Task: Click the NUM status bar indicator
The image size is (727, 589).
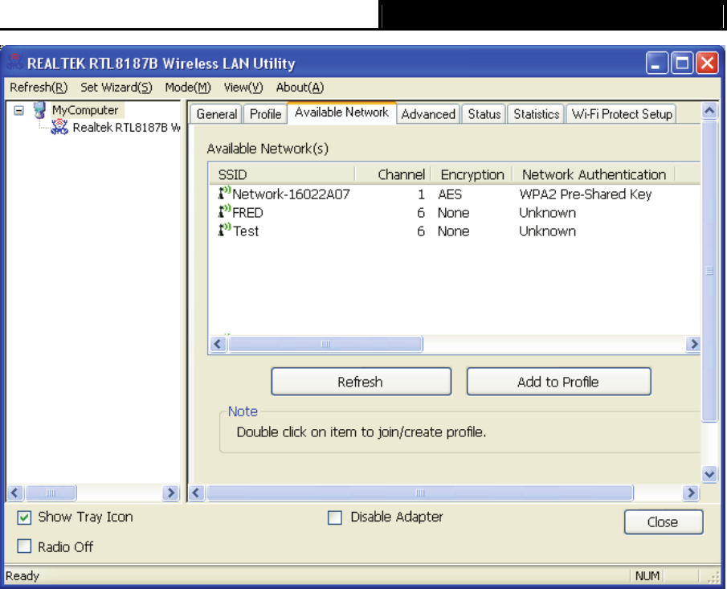Action: pos(647,576)
